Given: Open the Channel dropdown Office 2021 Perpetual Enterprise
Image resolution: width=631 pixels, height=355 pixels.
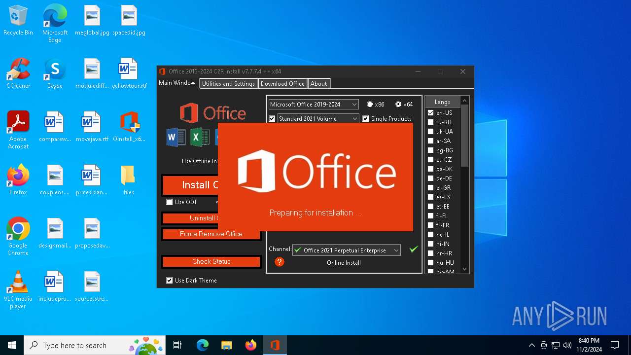Looking at the screenshot, I should pyautogui.click(x=347, y=250).
